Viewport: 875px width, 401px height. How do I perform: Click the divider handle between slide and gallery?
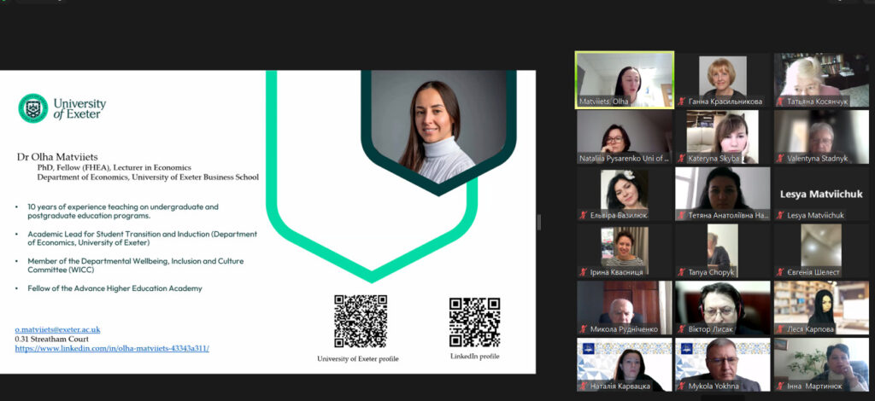(539, 222)
